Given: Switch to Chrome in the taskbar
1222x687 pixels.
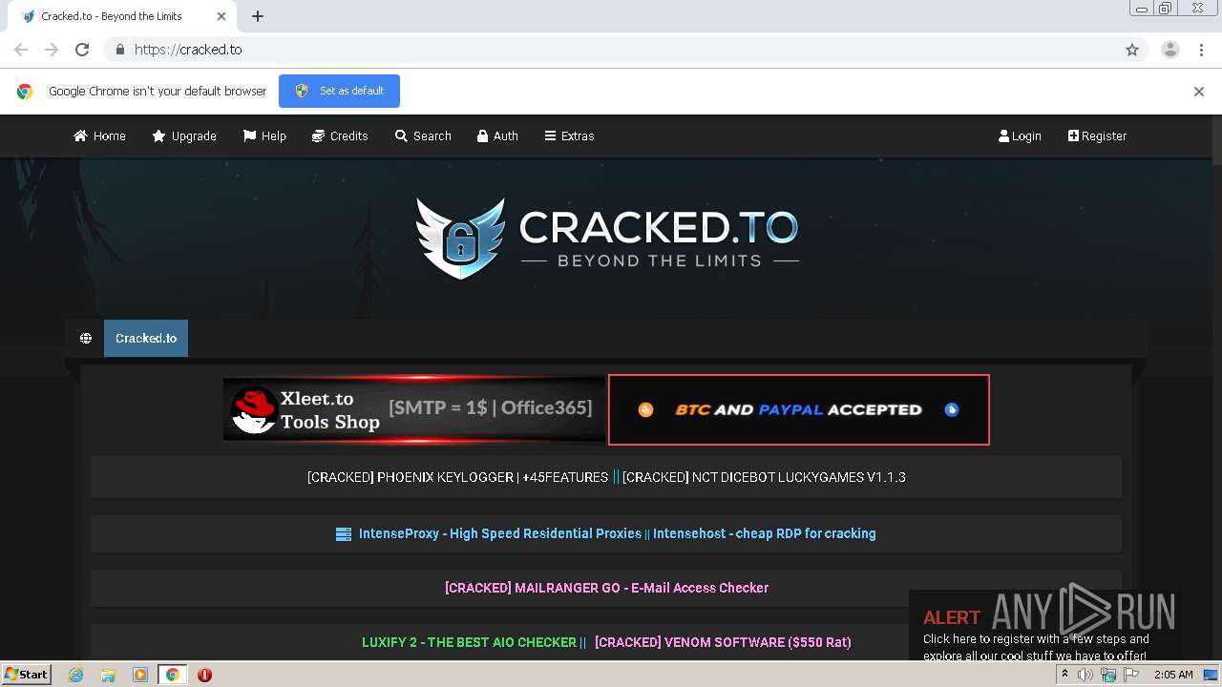Looking at the screenshot, I should pyautogui.click(x=173, y=675).
